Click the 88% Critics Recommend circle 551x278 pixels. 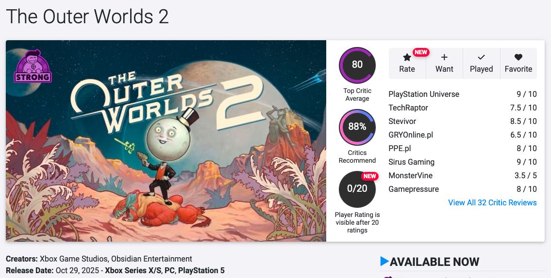[357, 127]
